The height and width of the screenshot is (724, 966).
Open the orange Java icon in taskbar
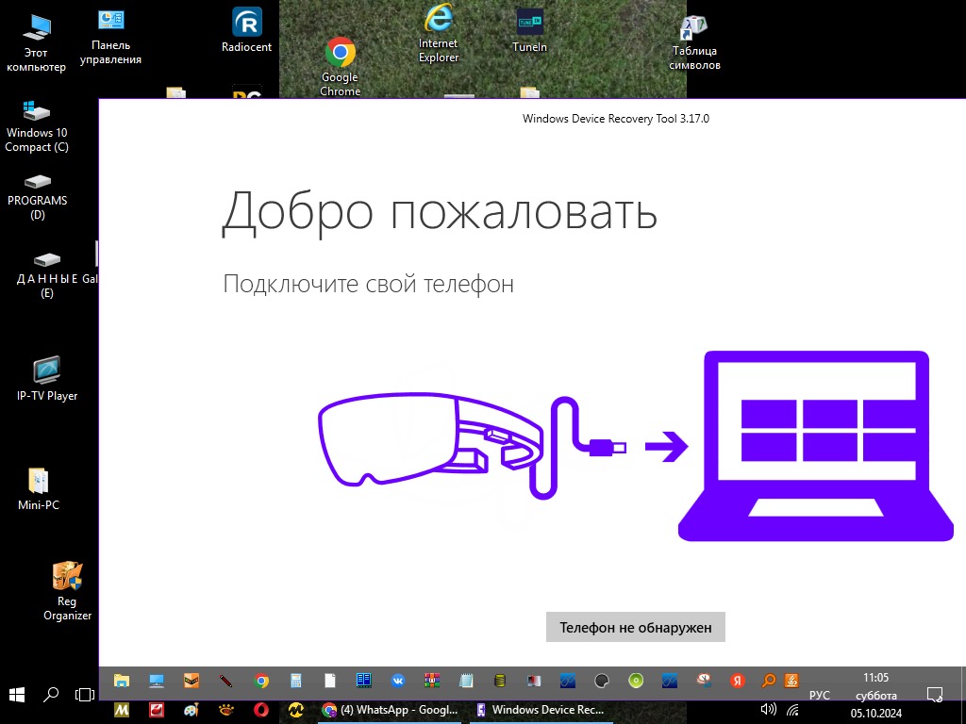(791, 681)
